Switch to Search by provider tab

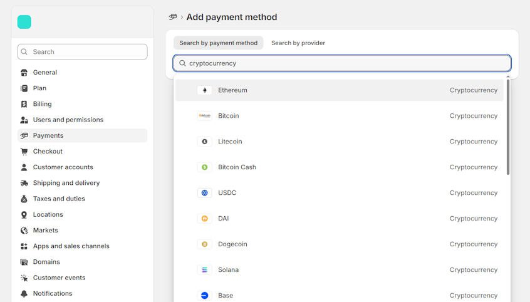coord(298,43)
